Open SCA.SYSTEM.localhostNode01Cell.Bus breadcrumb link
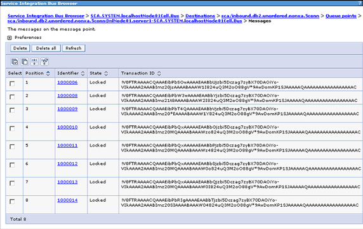Screen dimensions: 363x229 click(x=135, y=16)
